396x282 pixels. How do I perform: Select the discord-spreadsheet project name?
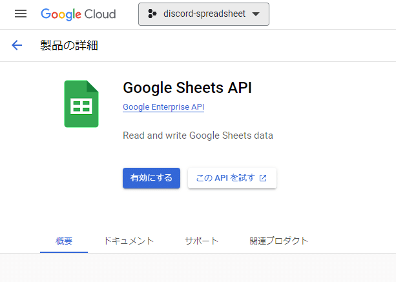click(x=204, y=14)
